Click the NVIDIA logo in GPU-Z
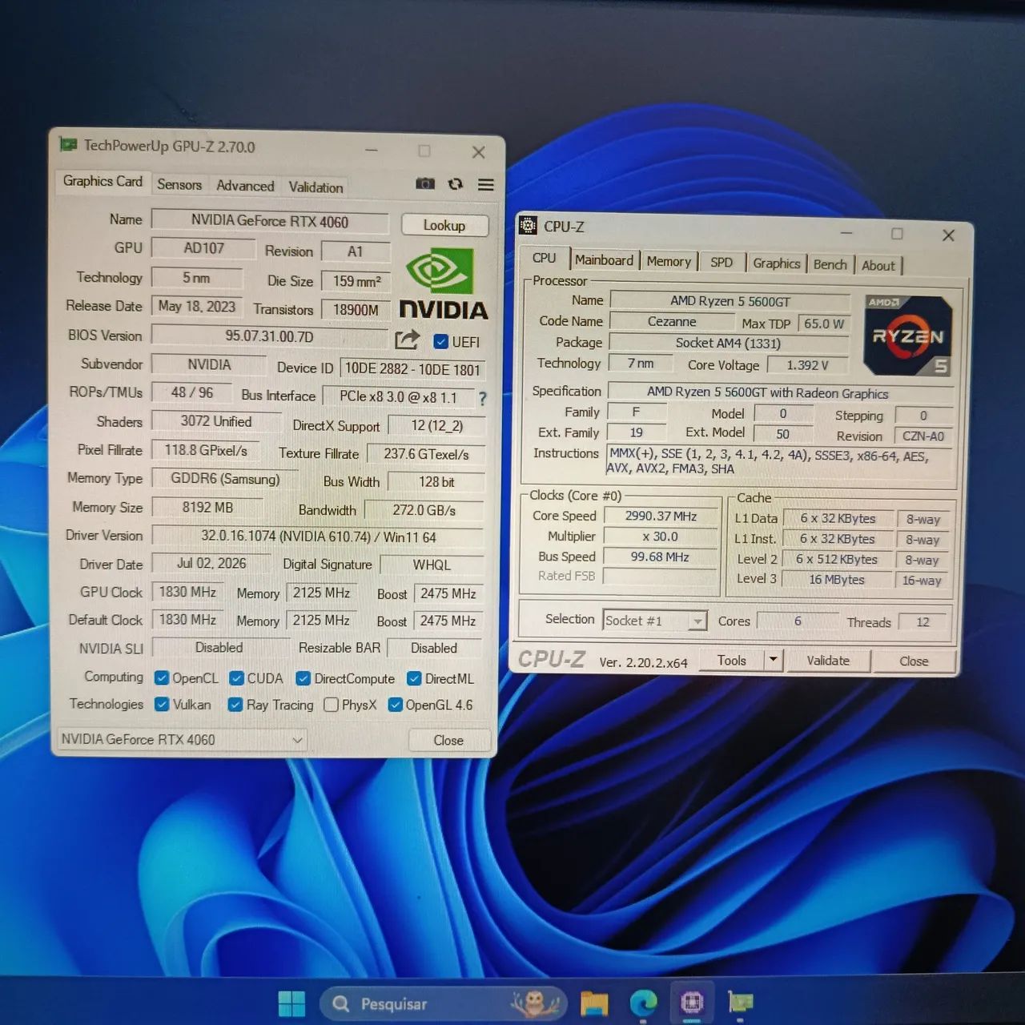 pos(443,283)
